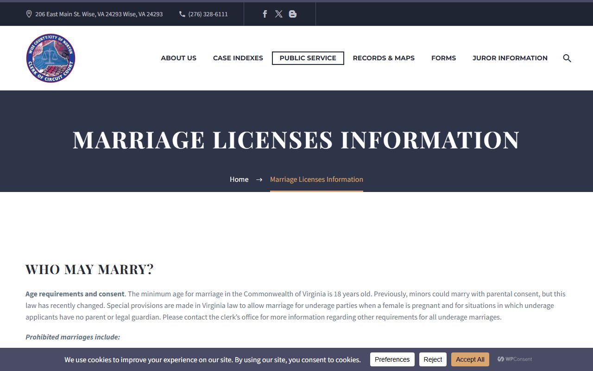Open the Case Indexes menu
This screenshot has width=593, height=371.
pyautogui.click(x=238, y=58)
